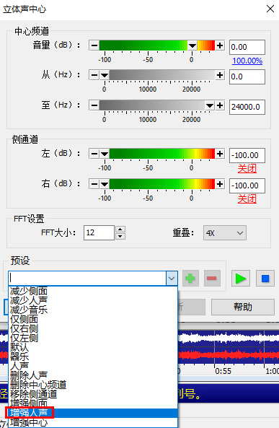Close the 立体声中心 dialog
279x428 pixels.
[270, 9]
